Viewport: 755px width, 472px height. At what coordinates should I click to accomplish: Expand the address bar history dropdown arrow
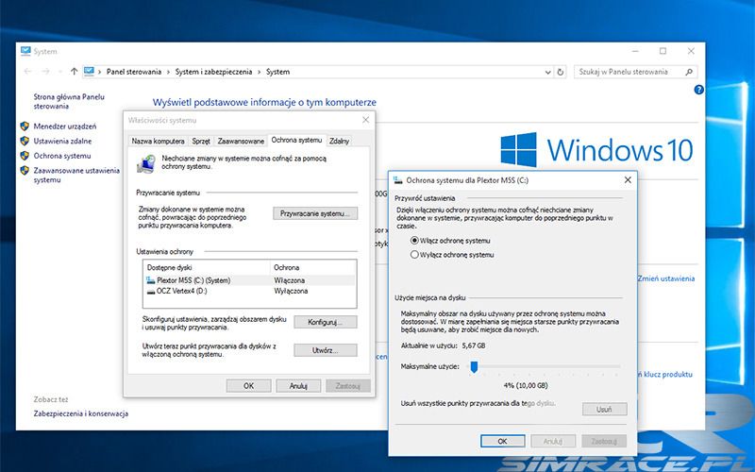point(547,71)
